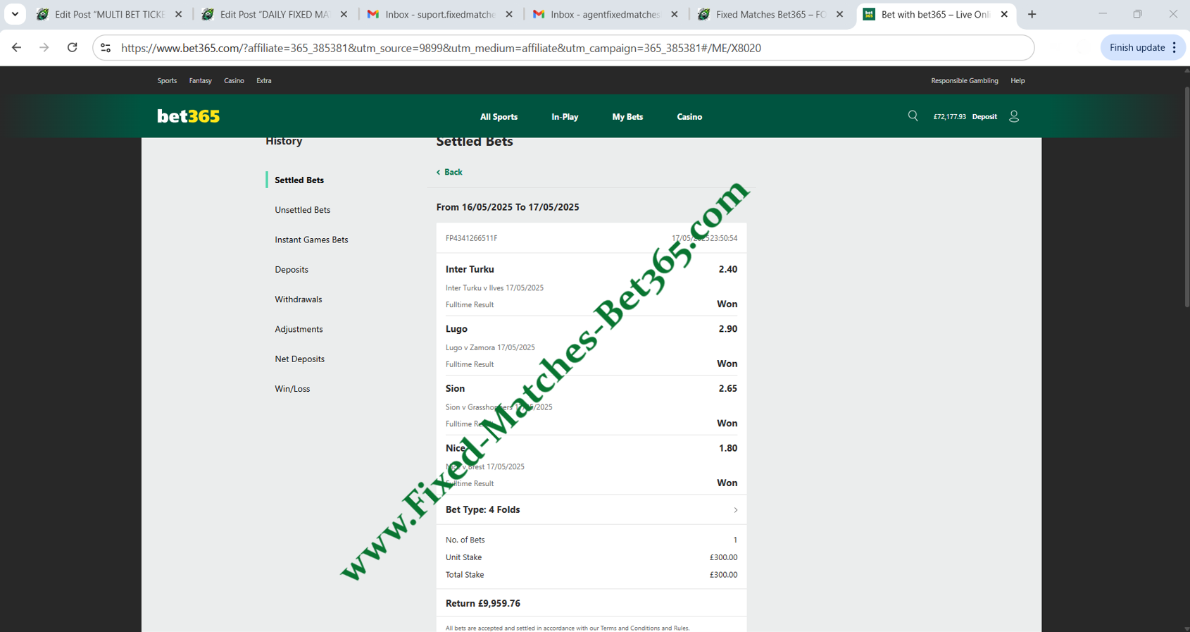Select Withdrawals in sidebar
The height and width of the screenshot is (632, 1190).
[299, 299]
